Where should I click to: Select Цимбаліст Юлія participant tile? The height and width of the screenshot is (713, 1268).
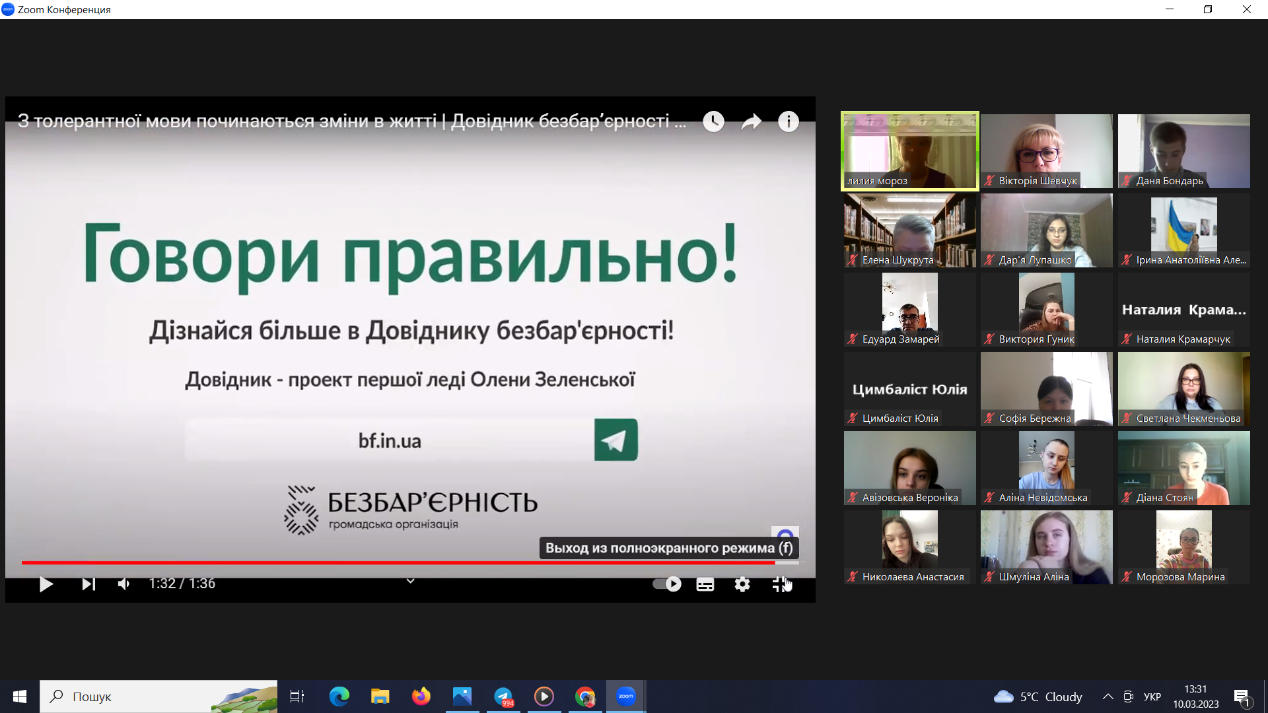point(909,389)
